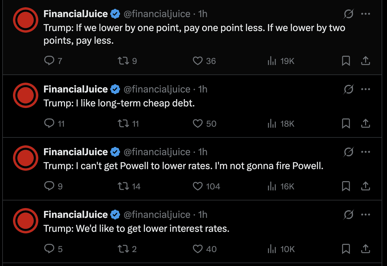Screen dimensions: 387x266
Task: Bookmark the 'long-term cheap debt' tweet
Action: tap(346, 123)
